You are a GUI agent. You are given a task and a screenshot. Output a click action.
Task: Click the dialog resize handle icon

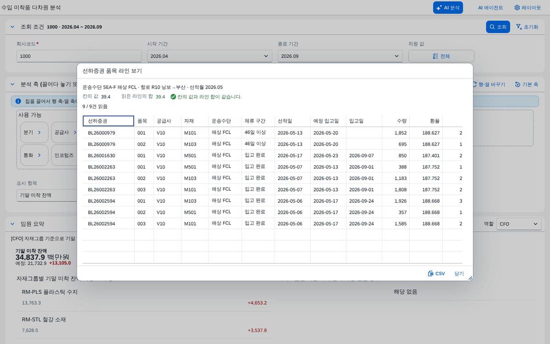pyautogui.click(x=470, y=277)
